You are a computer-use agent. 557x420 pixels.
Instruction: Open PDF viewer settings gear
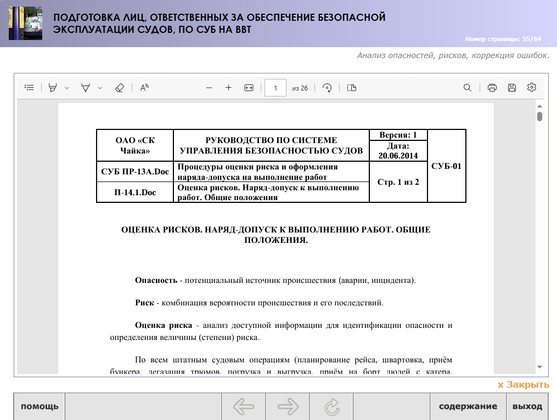pyautogui.click(x=531, y=88)
